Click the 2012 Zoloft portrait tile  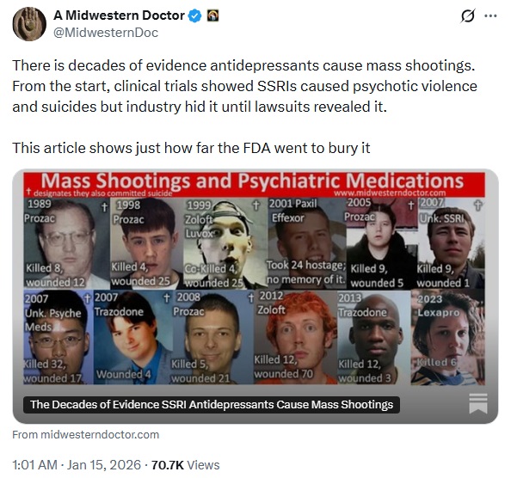[x=296, y=337]
